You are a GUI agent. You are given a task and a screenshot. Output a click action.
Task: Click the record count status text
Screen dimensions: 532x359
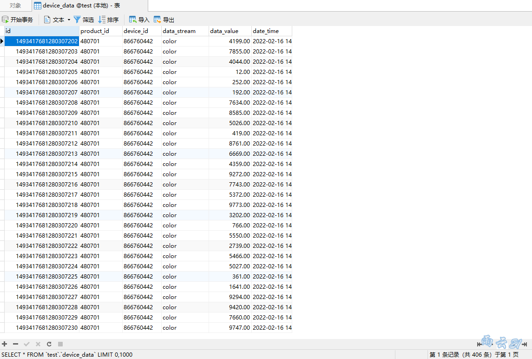click(474, 355)
